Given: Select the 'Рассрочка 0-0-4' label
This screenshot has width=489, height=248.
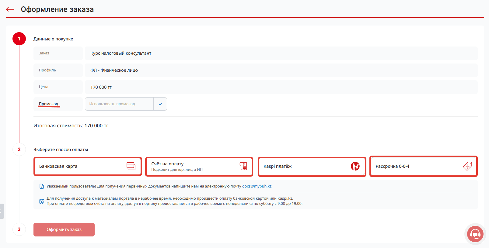Looking at the screenshot, I should click(392, 166).
